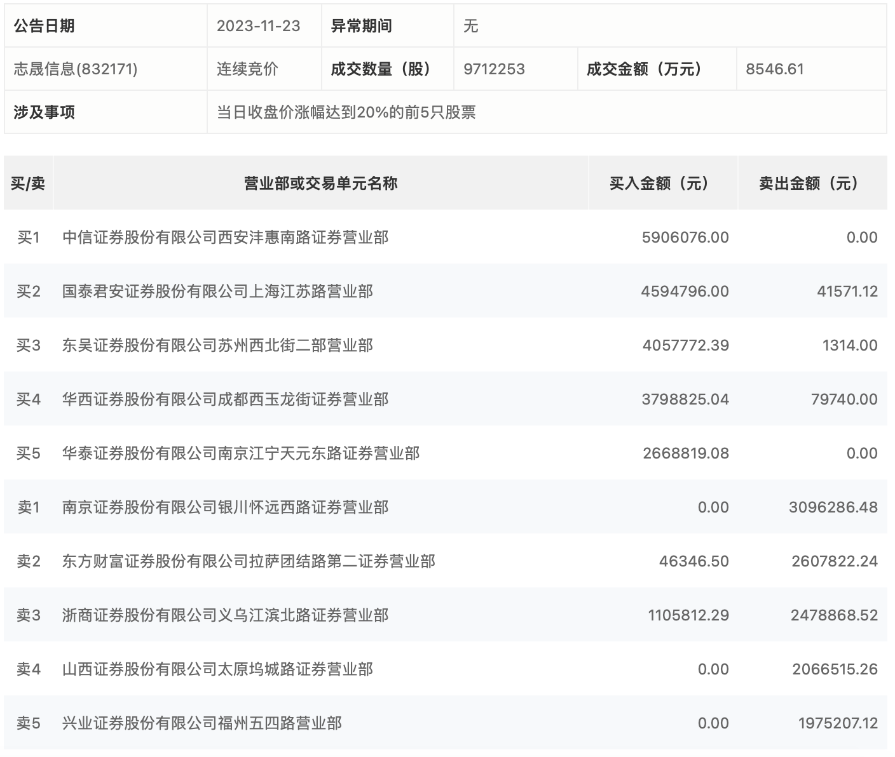This screenshot has width=895, height=757.
Task: Click the 卖5 rank label
Action: pyautogui.click(x=29, y=723)
